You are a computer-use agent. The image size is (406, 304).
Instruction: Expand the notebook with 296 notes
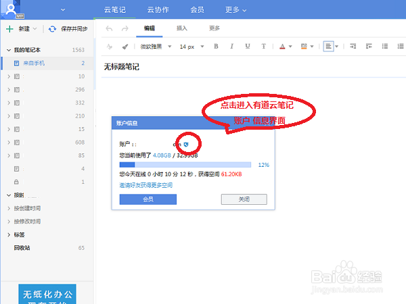pos(9,89)
